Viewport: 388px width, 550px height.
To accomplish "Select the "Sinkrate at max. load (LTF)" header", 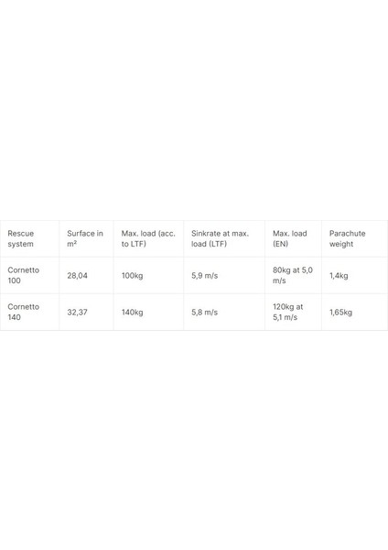I will (224, 238).
